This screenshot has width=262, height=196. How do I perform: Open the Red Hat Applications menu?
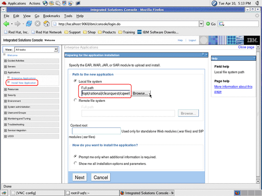pos(14,3)
